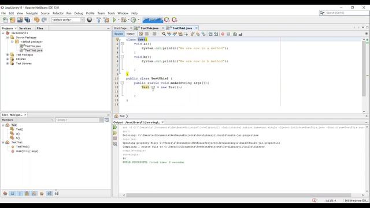The image size is (370, 208).
Task: Click the Shift Line Right icon
Action: tap(216, 34)
